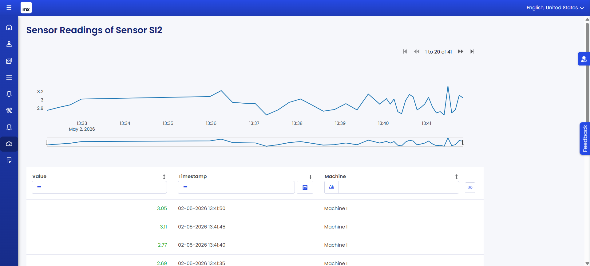Go to previous page of readings
The width and height of the screenshot is (590, 266).
pos(417,51)
